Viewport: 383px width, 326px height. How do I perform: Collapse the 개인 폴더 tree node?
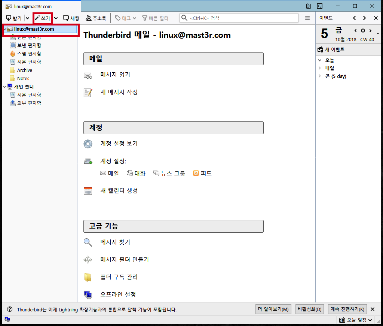(x=4, y=87)
